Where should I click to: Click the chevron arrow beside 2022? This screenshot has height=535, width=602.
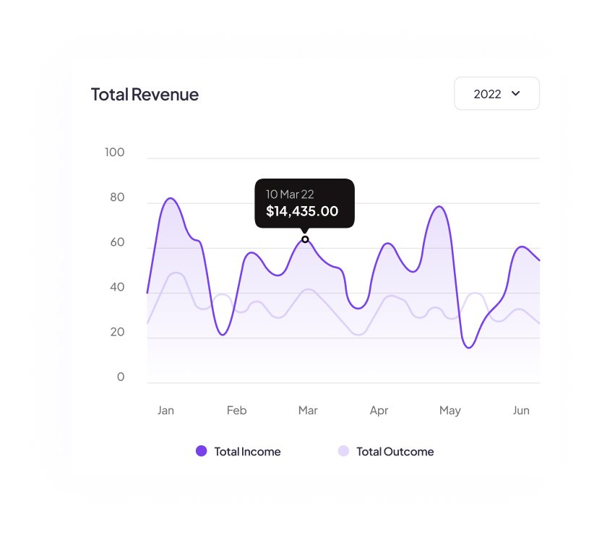(516, 93)
